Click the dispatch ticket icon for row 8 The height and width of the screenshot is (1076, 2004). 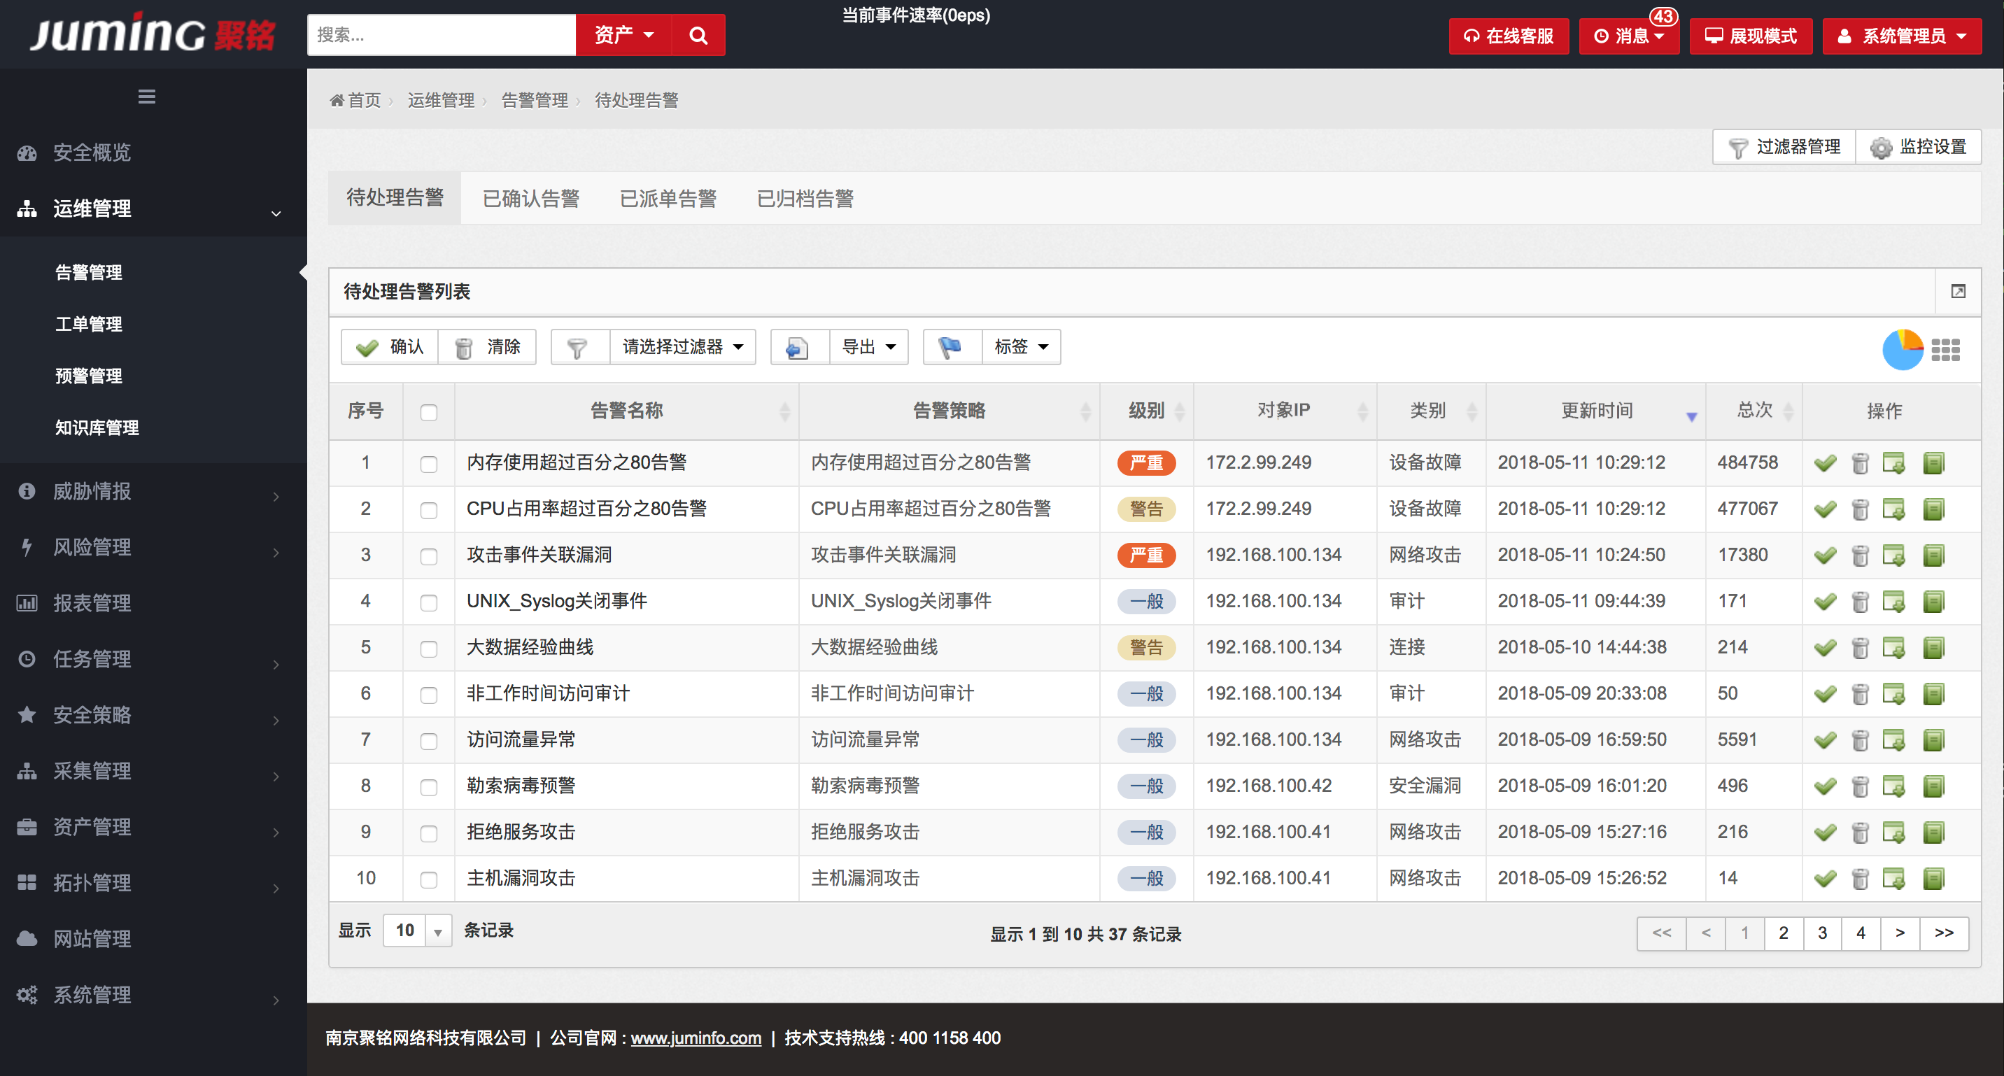[1893, 786]
